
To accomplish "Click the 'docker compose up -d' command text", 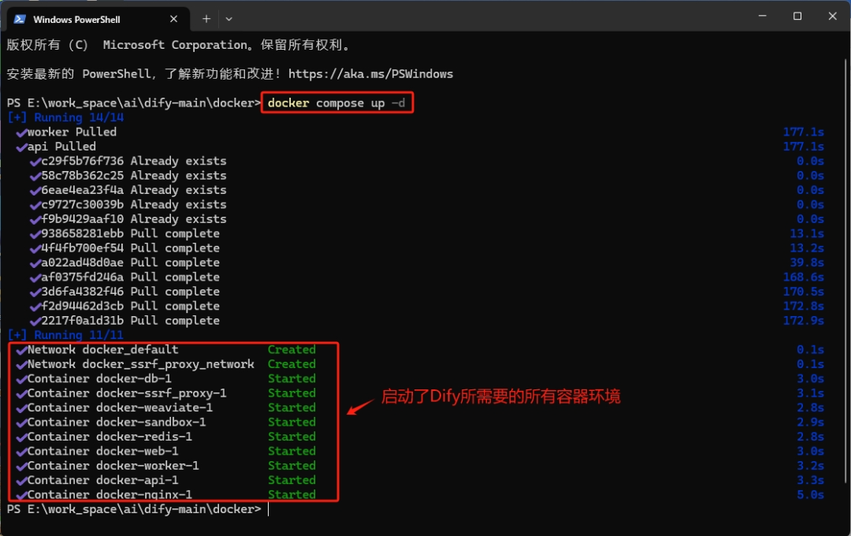I will [x=336, y=102].
